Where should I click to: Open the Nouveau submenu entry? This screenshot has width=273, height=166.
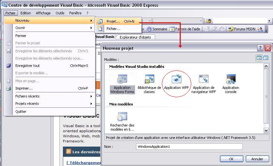[x=49, y=20]
